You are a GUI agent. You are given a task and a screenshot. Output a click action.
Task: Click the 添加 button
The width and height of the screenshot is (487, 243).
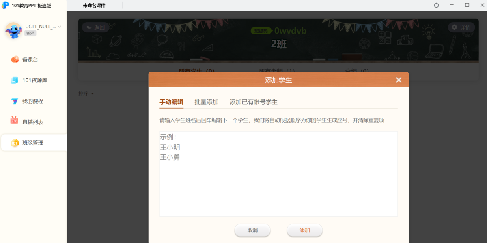[305, 230]
